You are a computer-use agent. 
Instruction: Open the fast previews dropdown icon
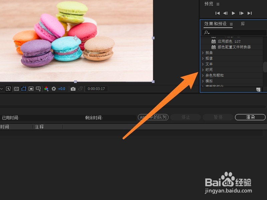[x=8, y=89]
